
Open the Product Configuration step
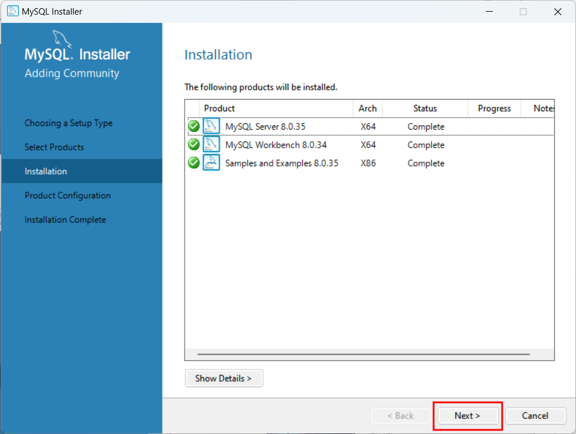tap(67, 196)
